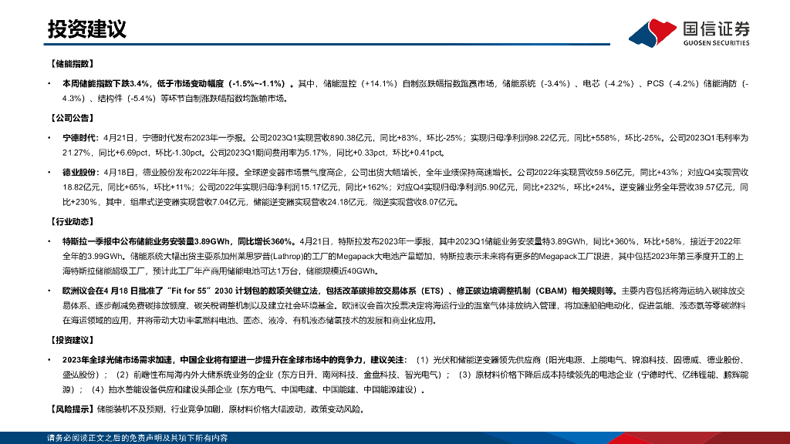Click the GUOSEN SECURITIES English caption
This screenshot has height=444, width=790.
click(x=716, y=43)
